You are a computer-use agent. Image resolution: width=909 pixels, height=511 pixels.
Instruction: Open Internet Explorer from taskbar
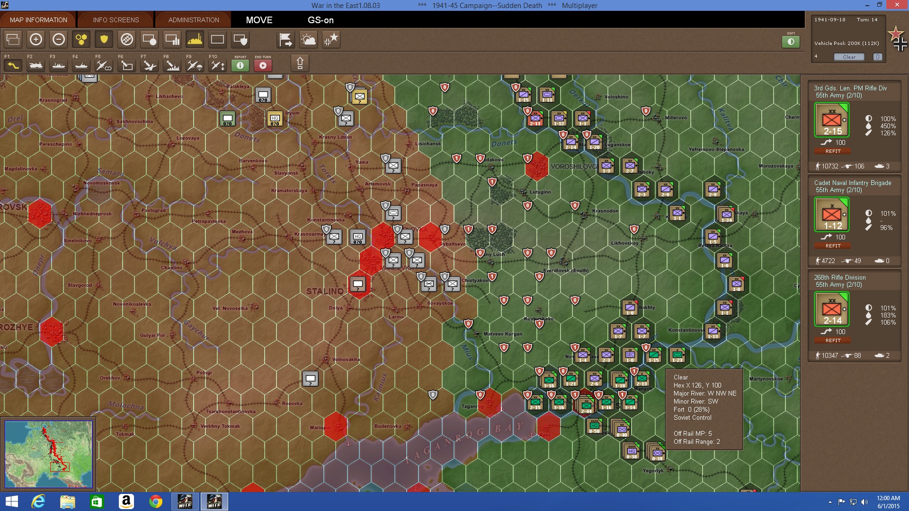pos(38,502)
